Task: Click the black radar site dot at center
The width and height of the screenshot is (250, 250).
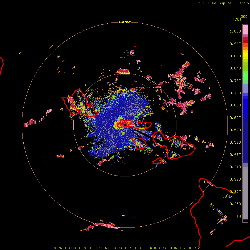Action: coord(125,125)
